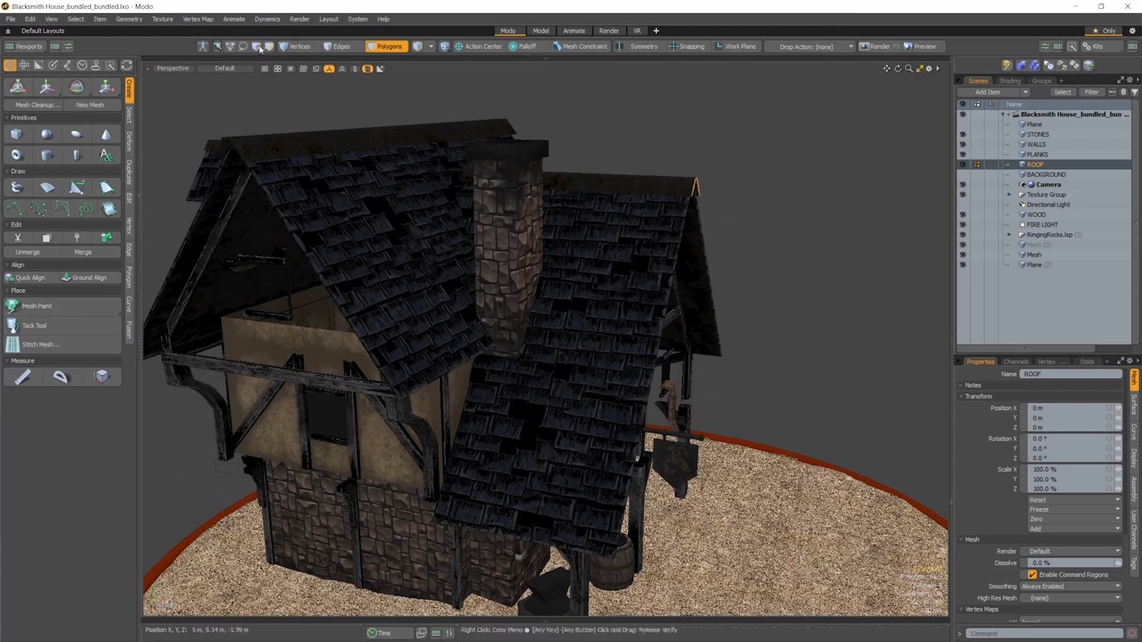Switch to the Shading tab
Image resolution: width=1142 pixels, height=642 pixels.
1010,81
